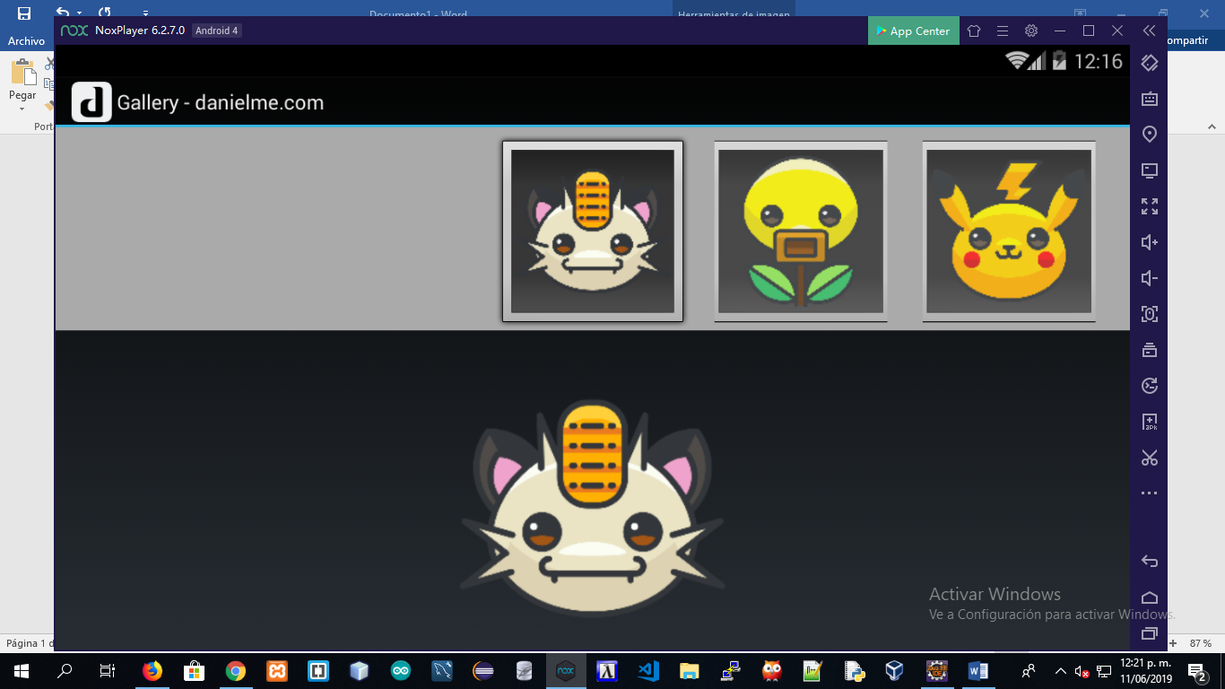Click the large Meowth preview image

point(593,509)
